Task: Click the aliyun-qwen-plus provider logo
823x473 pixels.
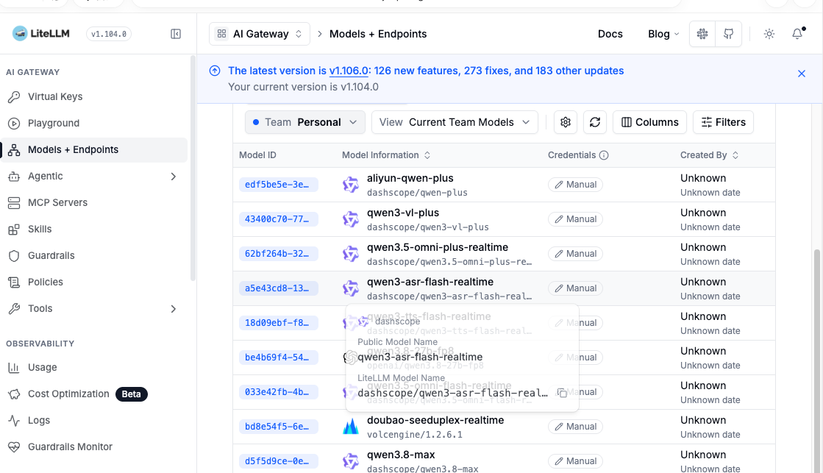Action: (351, 185)
